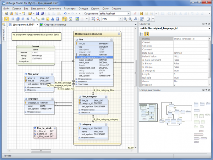The width and height of the screenshot is (213, 160).
Task: Click the New Procedure tool icon
Action: pos(23,19)
